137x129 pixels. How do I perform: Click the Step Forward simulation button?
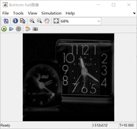pos(11,29)
